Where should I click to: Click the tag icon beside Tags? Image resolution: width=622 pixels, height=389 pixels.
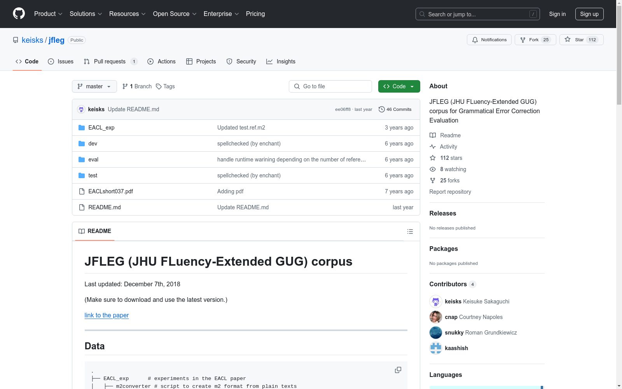click(159, 86)
